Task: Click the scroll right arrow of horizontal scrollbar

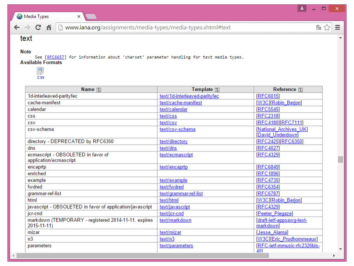Action: [x=334, y=256]
